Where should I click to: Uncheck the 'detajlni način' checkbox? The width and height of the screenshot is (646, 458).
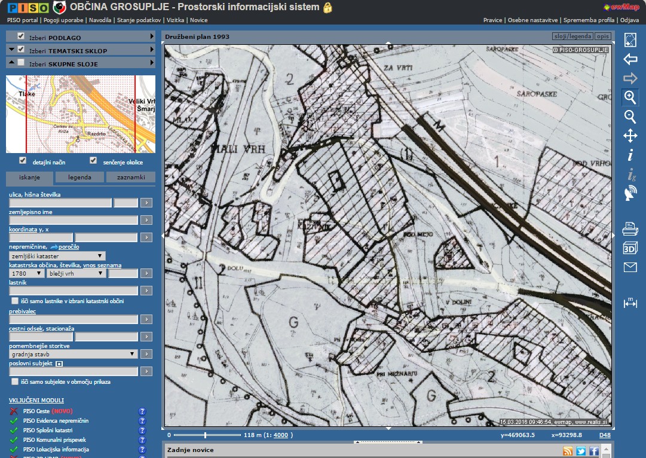tap(23, 161)
